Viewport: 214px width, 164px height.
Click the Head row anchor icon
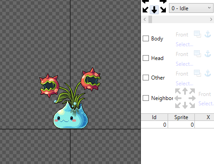[208, 54]
